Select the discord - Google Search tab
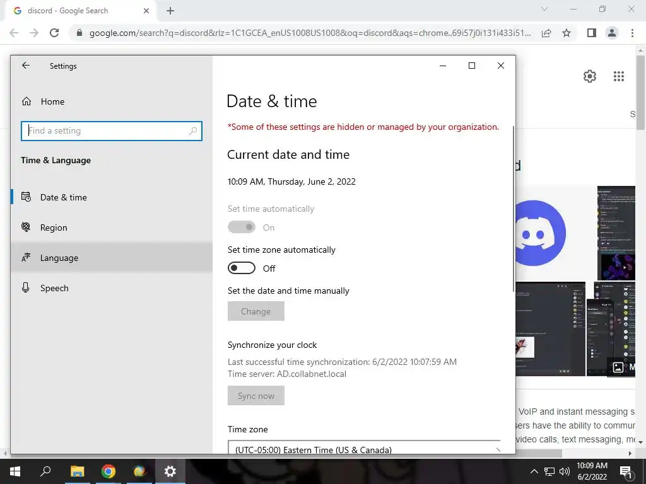The height and width of the screenshot is (484, 646). pyautogui.click(x=81, y=11)
